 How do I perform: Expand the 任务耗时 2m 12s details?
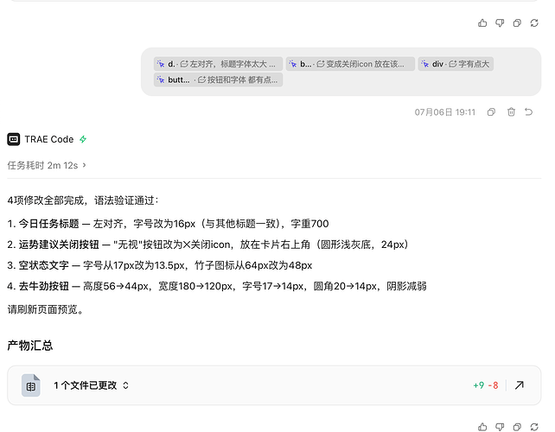(x=47, y=165)
